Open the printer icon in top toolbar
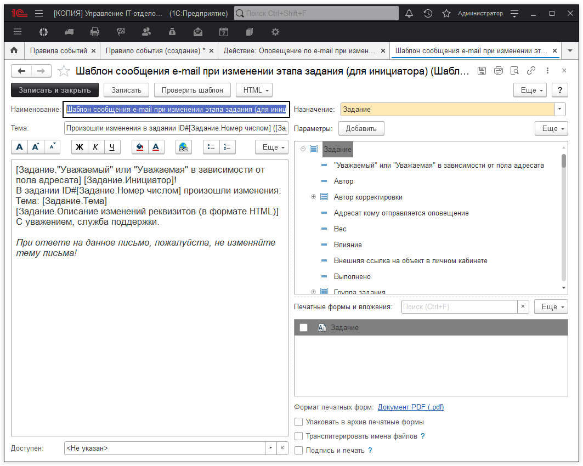The image size is (583, 466). tap(95, 32)
